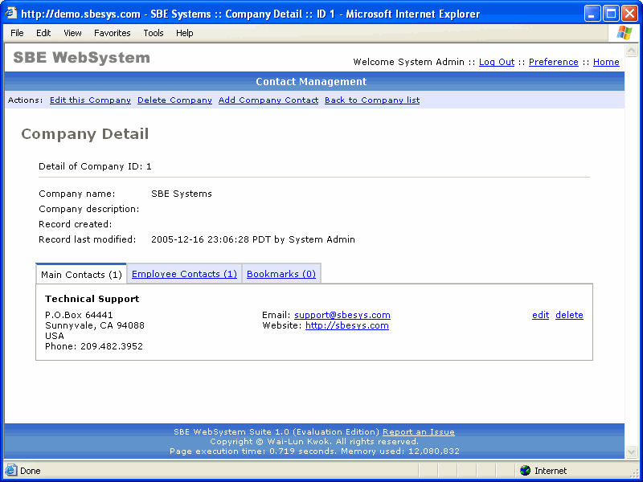643x482 pixels.
Task: Click the Report an Issue link
Action: click(x=418, y=431)
